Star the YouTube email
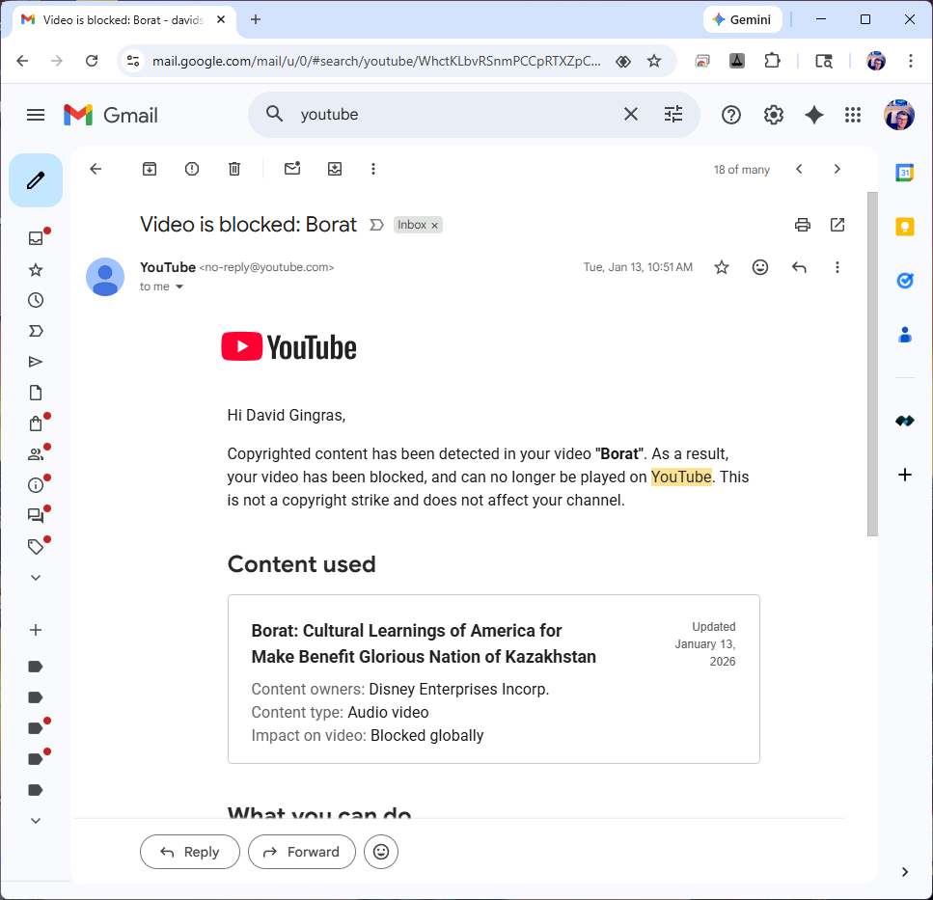This screenshot has height=900, width=933. [x=722, y=267]
